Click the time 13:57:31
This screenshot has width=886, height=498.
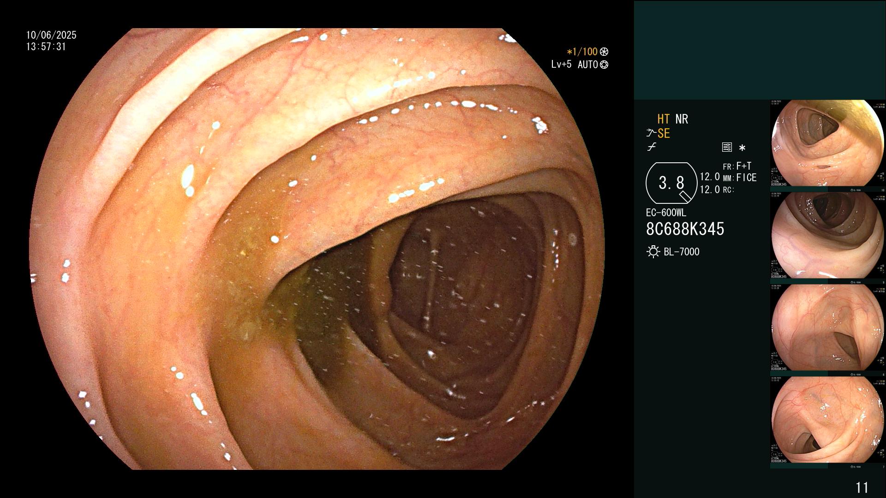pyautogui.click(x=46, y=47)
